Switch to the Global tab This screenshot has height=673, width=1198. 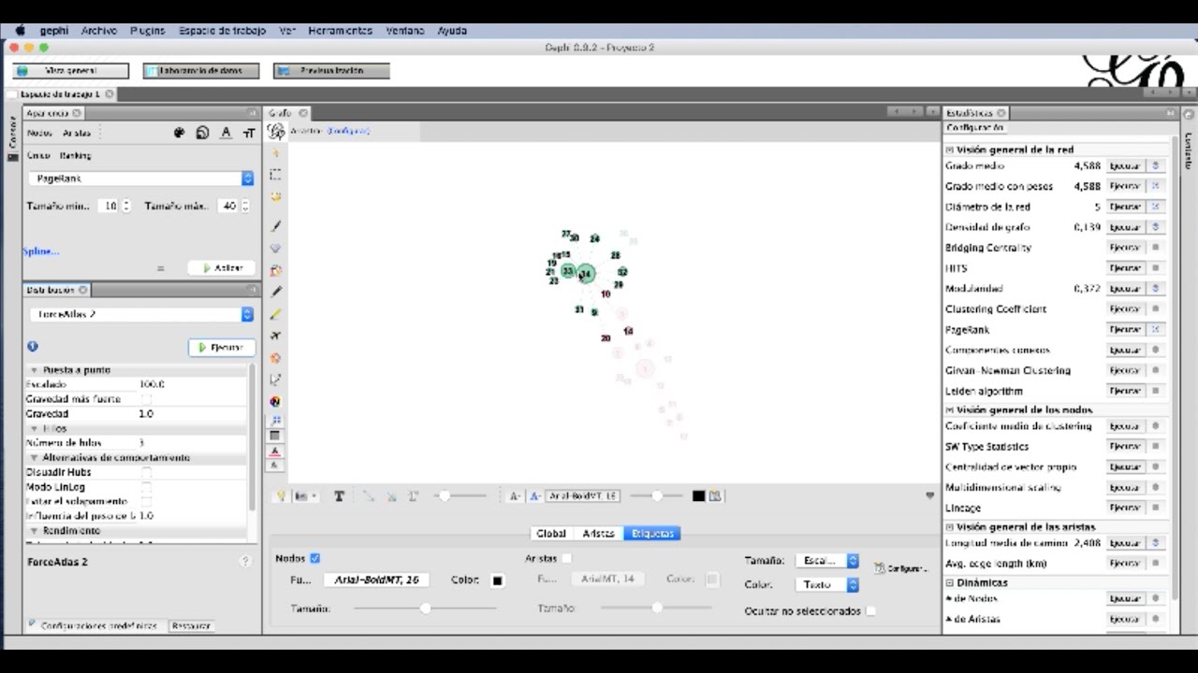coord(551,534)
